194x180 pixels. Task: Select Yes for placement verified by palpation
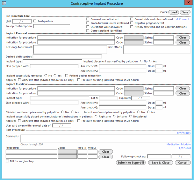click(x=150, y=61)
